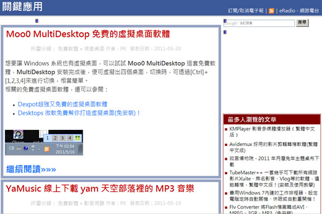Open 影音視聽 subcategory link in YaMusic post
Viewport: 322px width, 214px height.
click(x=94, y=203)
